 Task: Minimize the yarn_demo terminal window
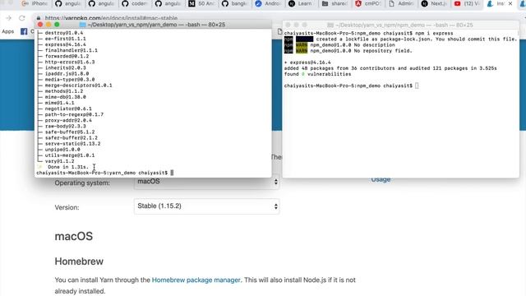[x=48, y=25]
